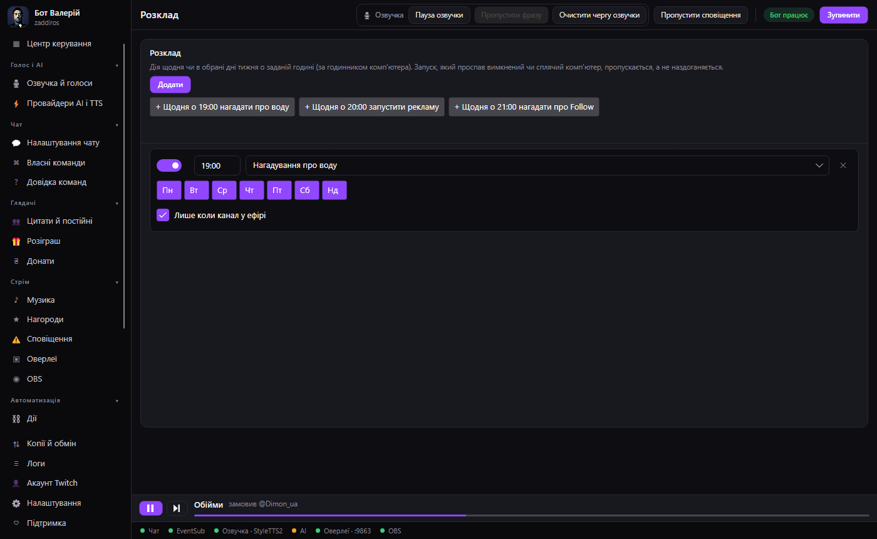The width and height of the screenshot is (877, 539).
Task: Toggle Нд day button
Action: 335,190
